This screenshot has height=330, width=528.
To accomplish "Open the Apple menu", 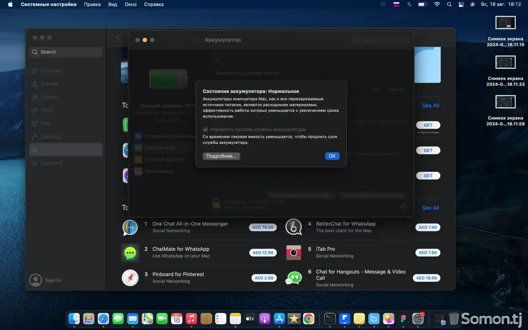I will pyautogui.click(x=10, y=4).
